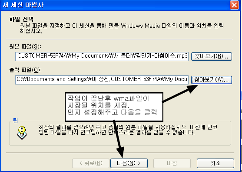Click the 다음(N) next button
242x172 pixels.
point(129,163)
